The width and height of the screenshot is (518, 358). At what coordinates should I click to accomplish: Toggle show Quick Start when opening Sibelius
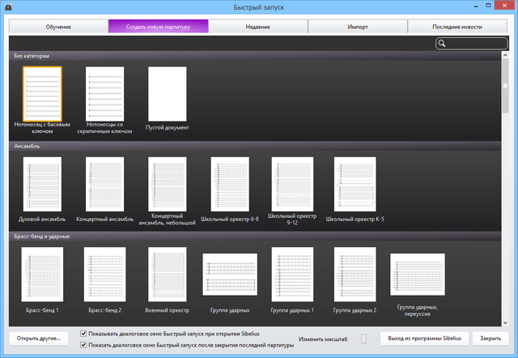pos(84,333)
